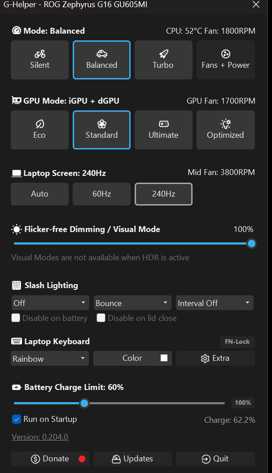Open Slash Lighting mode dropdown showing Off
This screenshot has height=473, width=272.
coord(50,303)
